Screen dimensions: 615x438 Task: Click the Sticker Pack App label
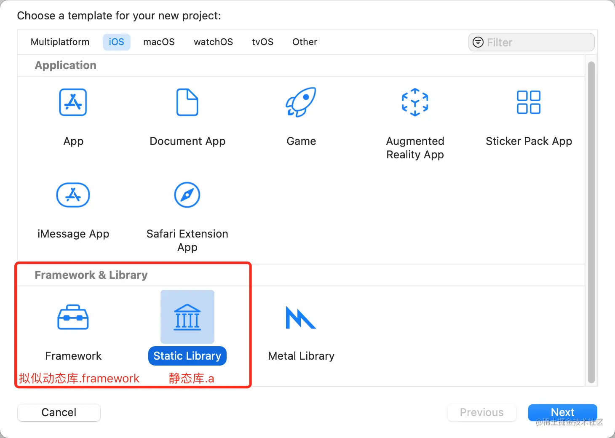(529, 141)
